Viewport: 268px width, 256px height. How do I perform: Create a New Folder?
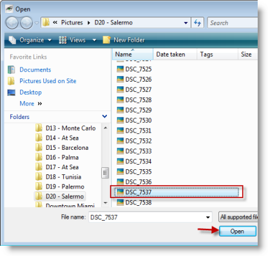point(124,40)
